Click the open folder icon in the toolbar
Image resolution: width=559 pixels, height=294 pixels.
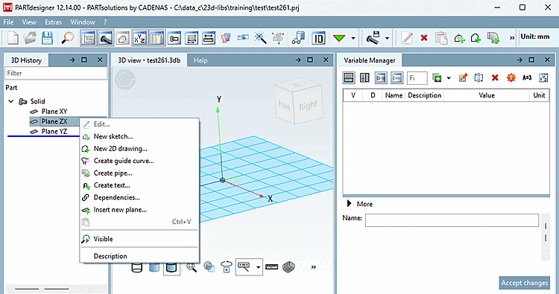coord(30,38)
